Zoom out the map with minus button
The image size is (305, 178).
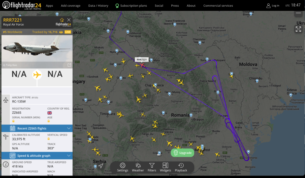[x=298, y=13]
